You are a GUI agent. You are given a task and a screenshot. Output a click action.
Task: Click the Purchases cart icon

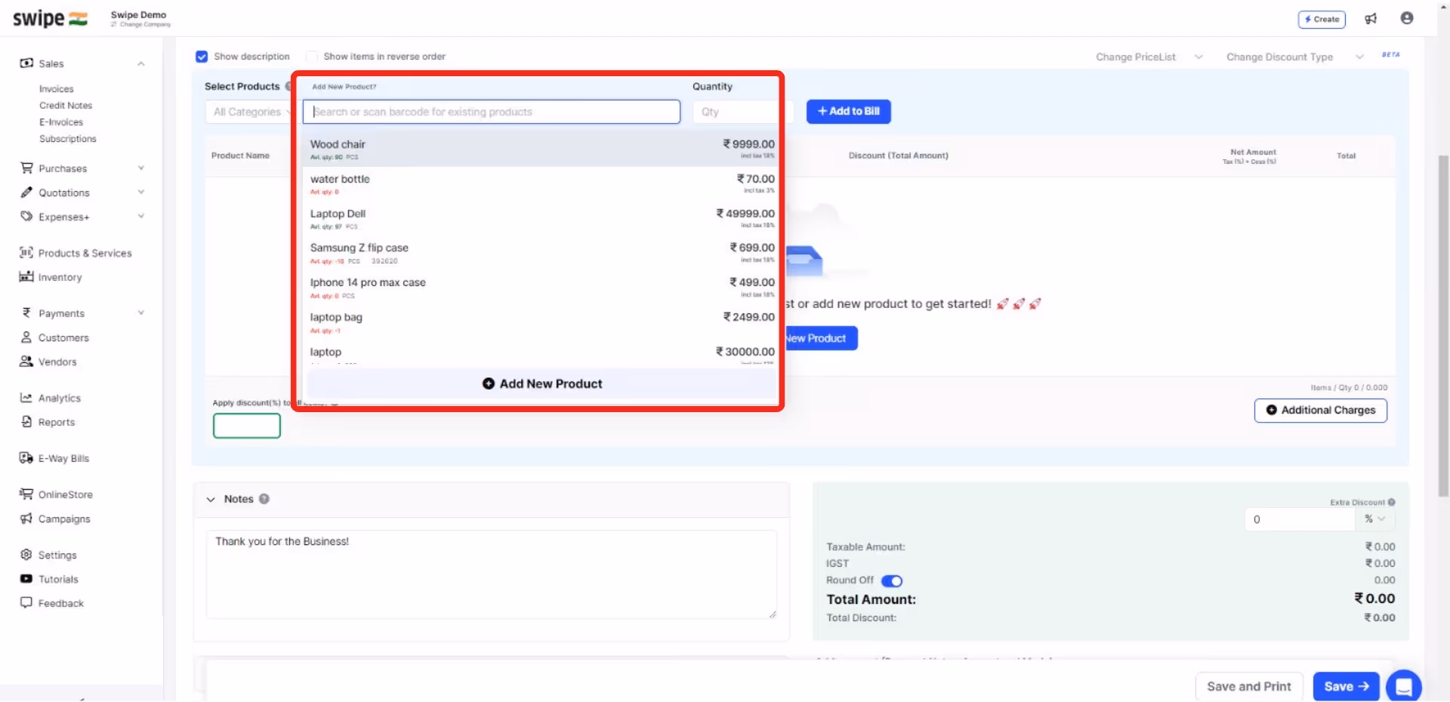click(26, 168)
